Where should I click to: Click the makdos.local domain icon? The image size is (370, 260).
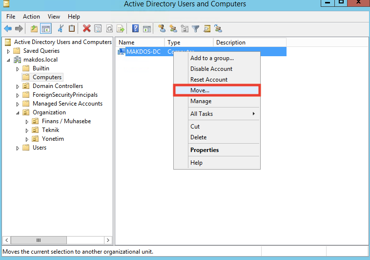(x=17, y=60)
